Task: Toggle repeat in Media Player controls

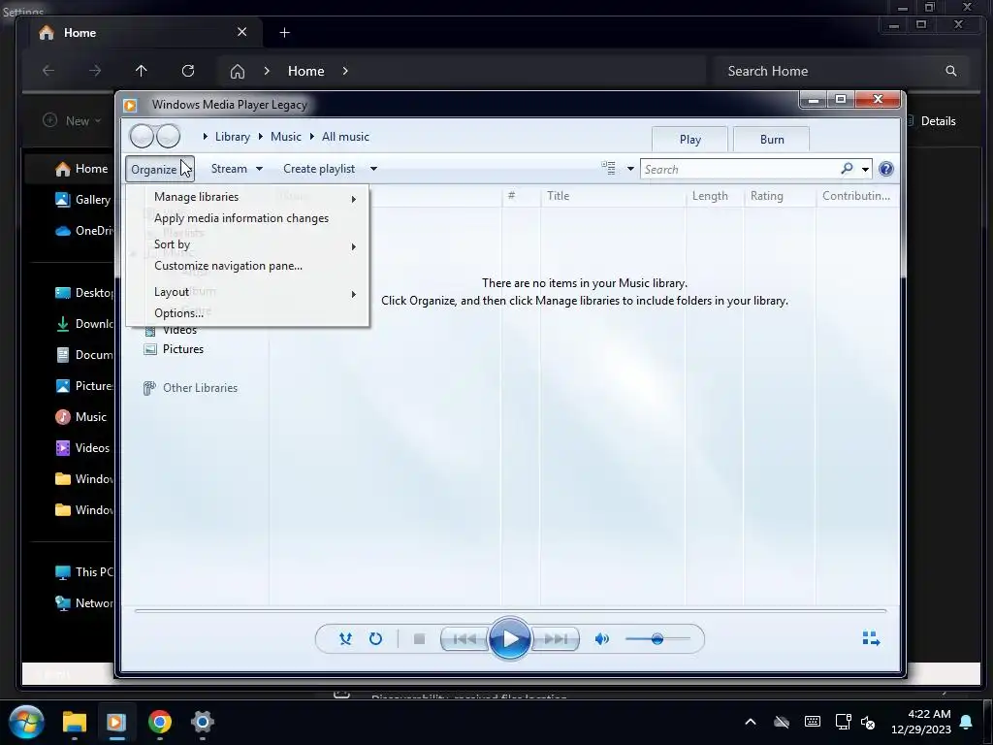Action: tap(375, 638)
